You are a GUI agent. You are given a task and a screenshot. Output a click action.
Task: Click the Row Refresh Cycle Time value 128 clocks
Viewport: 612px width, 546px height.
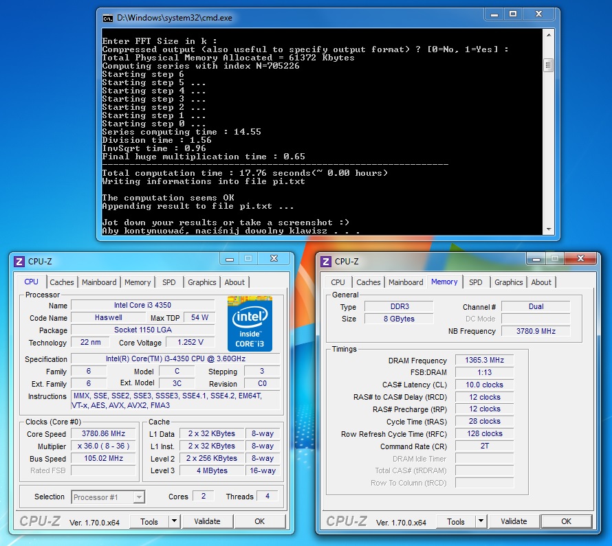[484, 433]
